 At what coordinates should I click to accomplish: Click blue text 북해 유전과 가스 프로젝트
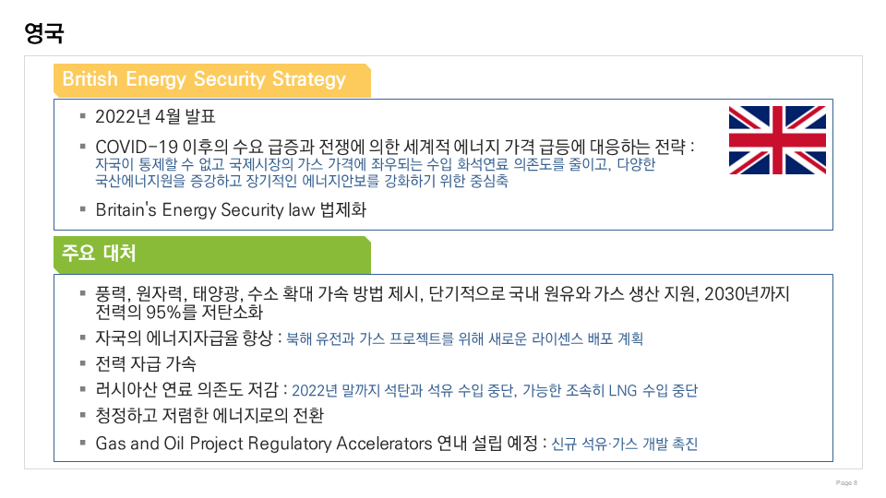464,338
